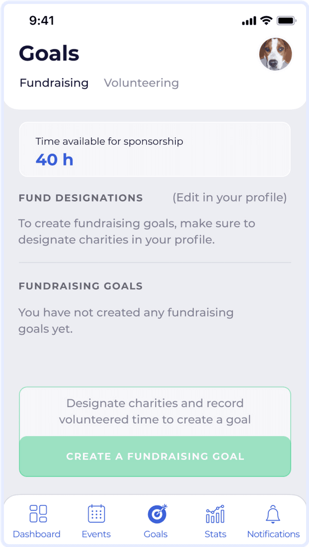Open the Dashboard grid icon
This screenshot has width=309, height=547.
pyautogui.click(x=38, y=514)
